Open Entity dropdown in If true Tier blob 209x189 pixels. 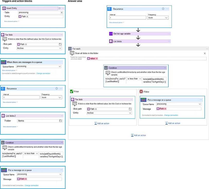pos(130,113)
